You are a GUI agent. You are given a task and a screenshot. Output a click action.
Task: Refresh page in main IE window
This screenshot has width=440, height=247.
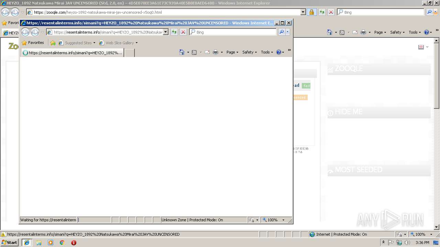(322, 12)
